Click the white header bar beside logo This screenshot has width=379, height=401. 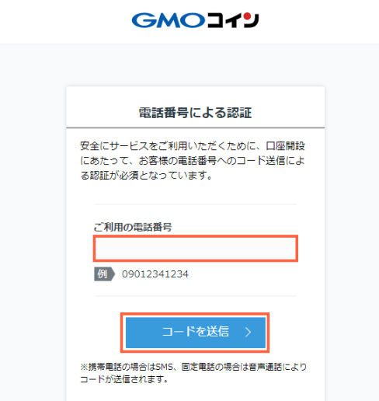tap(64, 22)
